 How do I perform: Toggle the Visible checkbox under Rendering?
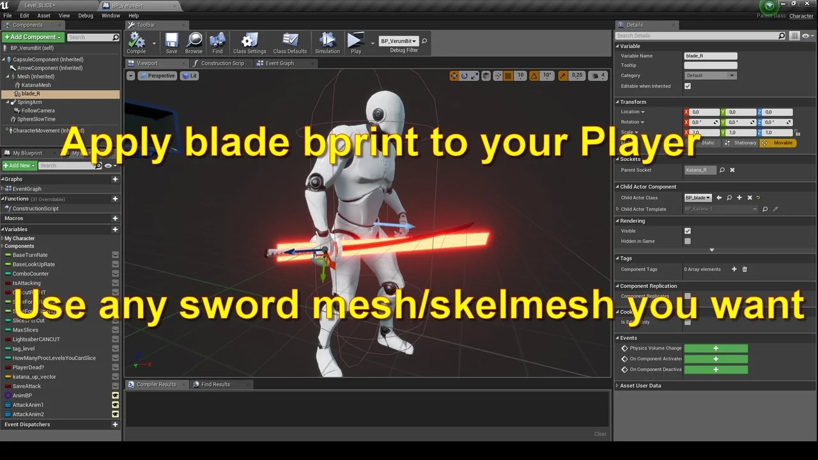pyautogui.click(x=688, y=231)
